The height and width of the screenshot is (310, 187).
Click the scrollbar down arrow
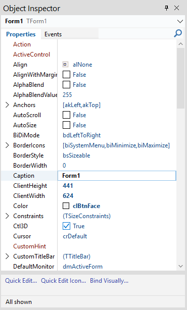(x=180, y=266)
